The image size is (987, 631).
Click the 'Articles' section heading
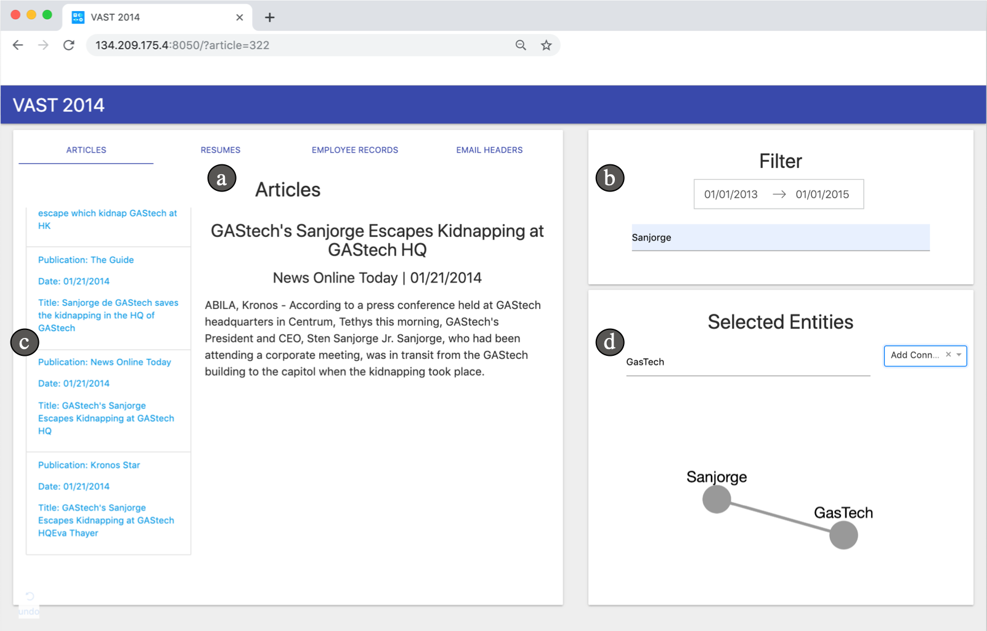[x=288, y=190]
